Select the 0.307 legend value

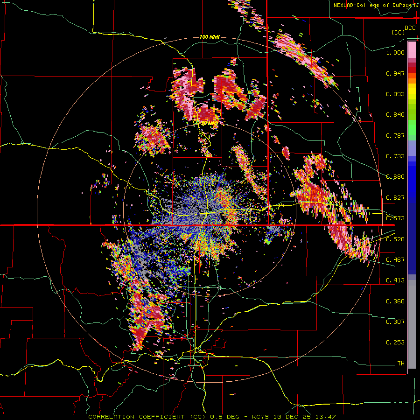pyautogui.click(x=395, y=322)
